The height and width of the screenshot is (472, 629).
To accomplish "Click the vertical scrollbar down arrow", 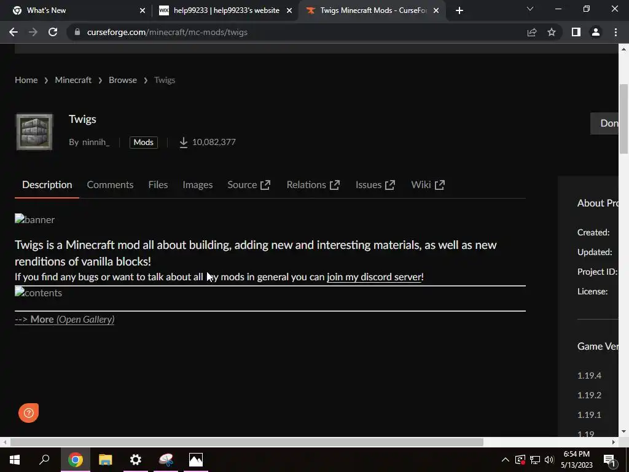I will point(623,431).
